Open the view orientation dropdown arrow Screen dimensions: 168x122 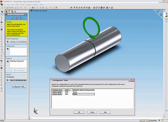pyautogui.click(x=91, y=8)
